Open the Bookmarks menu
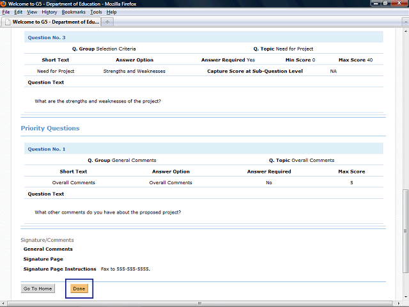This screenshot has height=307, width=409. (73, 12)
